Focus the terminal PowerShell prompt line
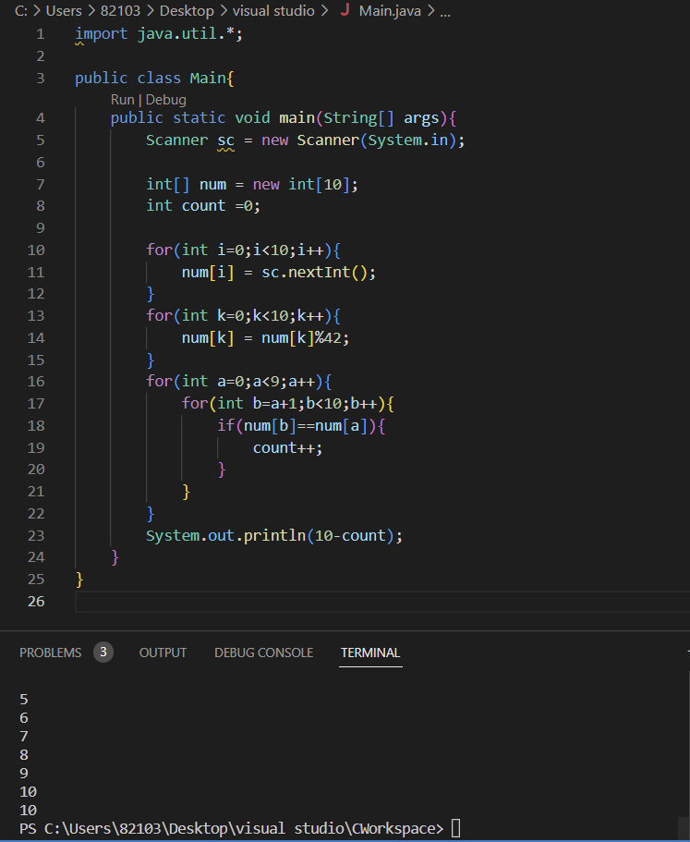 pos(240,828)
